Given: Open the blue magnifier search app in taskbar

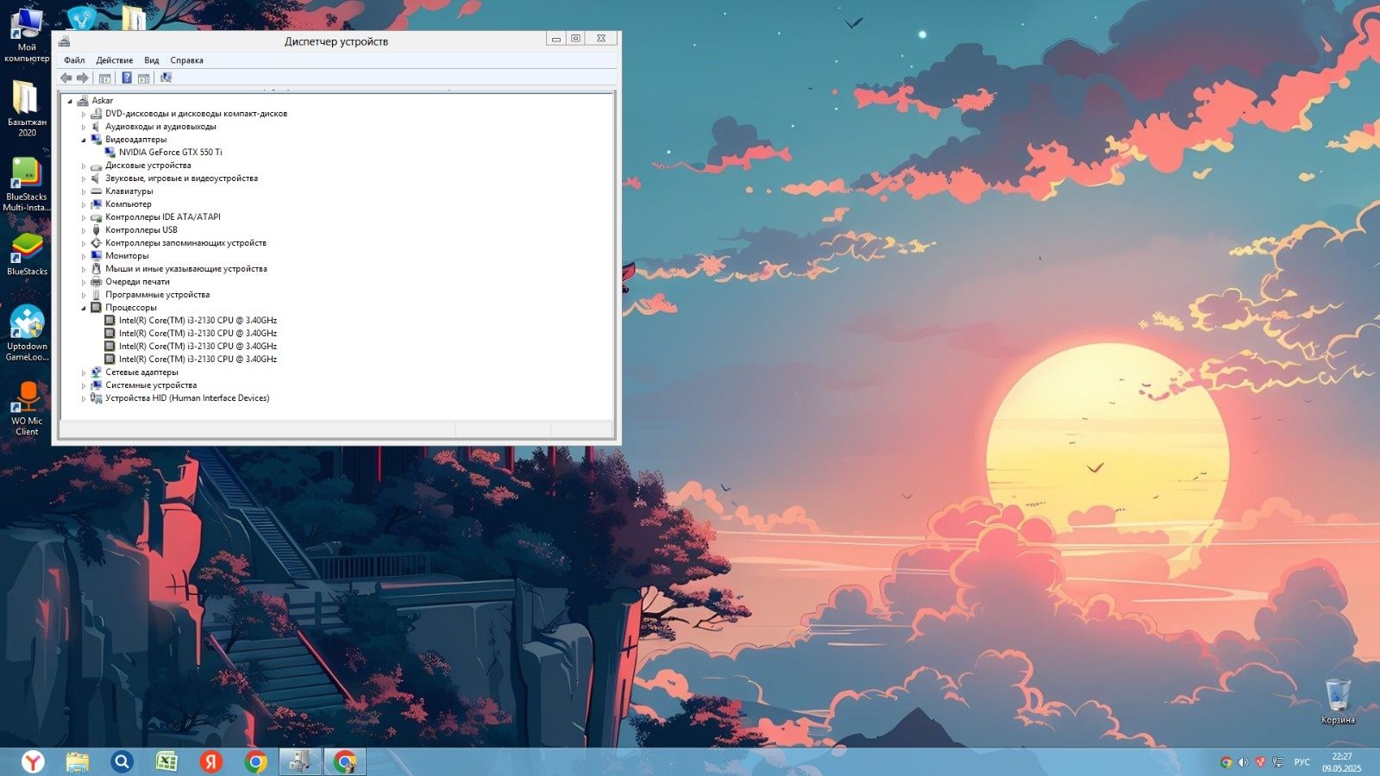Looking at the screenshot, I should coord(122,762).
